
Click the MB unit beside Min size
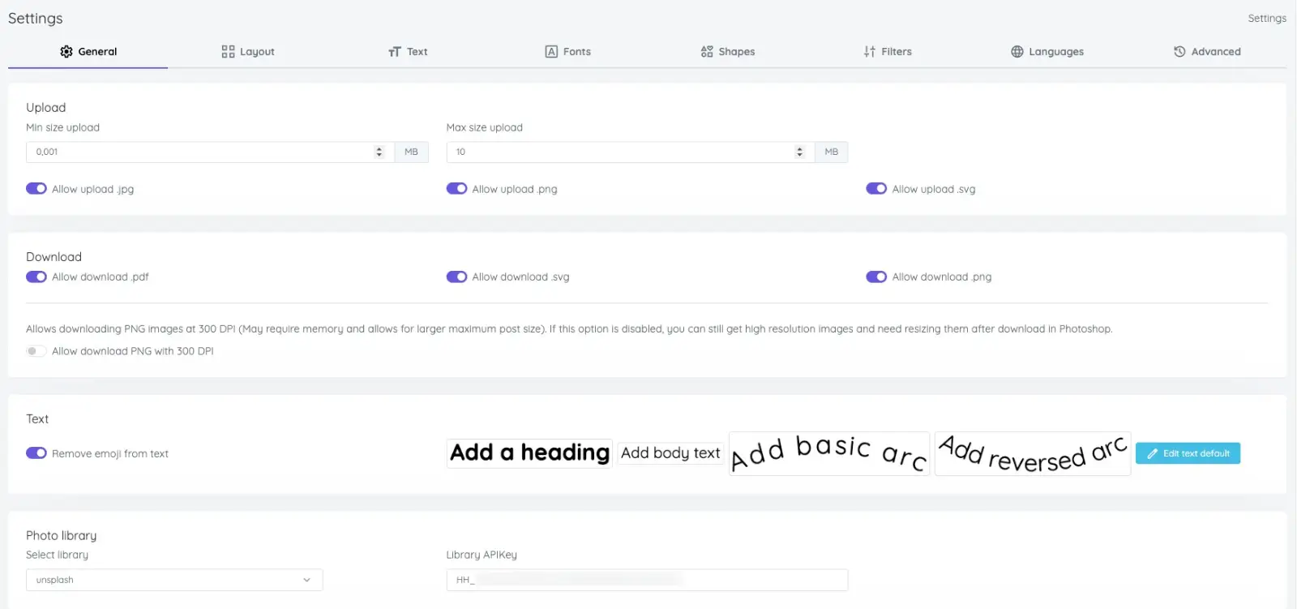point(411,152)
